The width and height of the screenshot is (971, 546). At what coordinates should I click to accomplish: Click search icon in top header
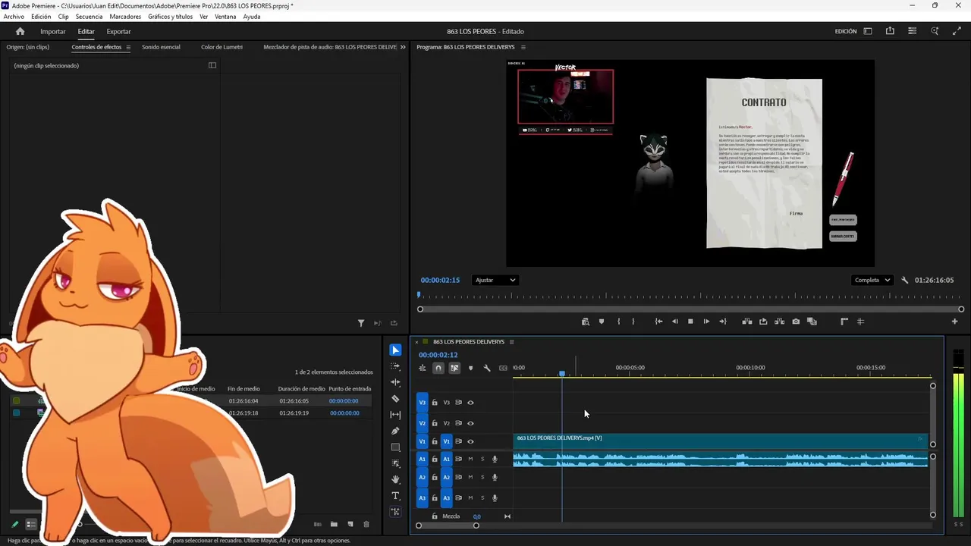click(935, 31)
